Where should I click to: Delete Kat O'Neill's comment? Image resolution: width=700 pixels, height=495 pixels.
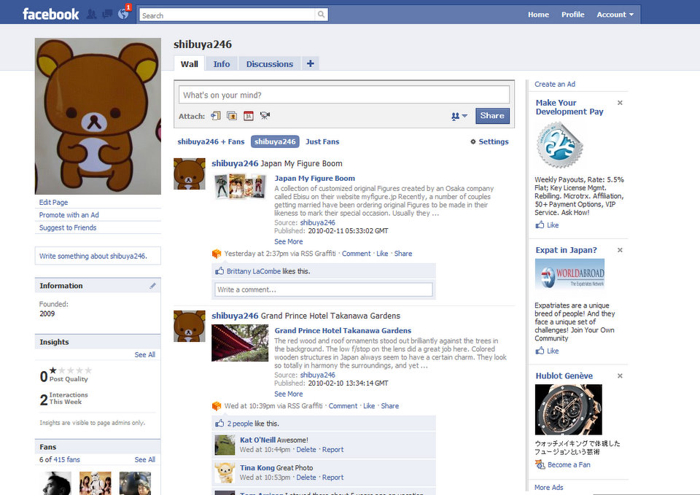pyautogui.click(x=306, y=450)
